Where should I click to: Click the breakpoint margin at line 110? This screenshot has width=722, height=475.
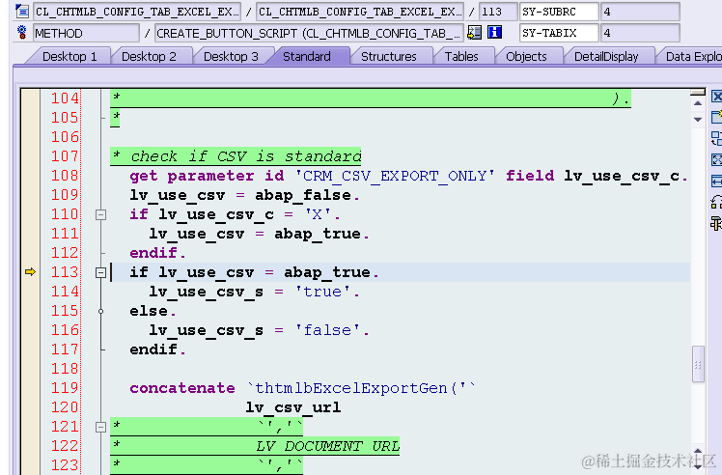point(30,214)
